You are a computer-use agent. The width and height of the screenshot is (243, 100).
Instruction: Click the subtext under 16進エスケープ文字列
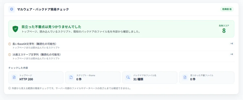[36, 58]
